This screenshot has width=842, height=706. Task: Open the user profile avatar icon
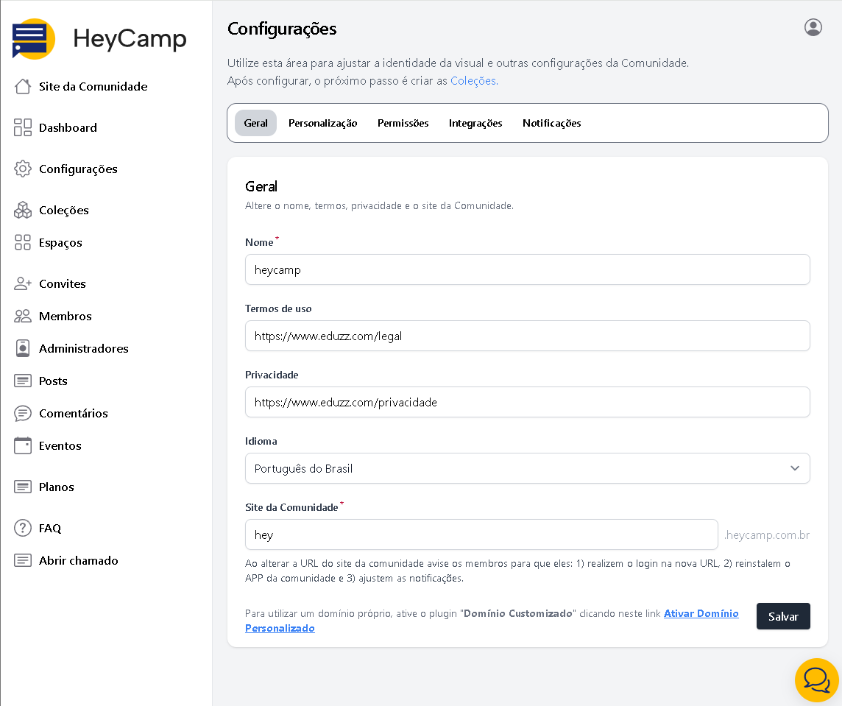813,27
